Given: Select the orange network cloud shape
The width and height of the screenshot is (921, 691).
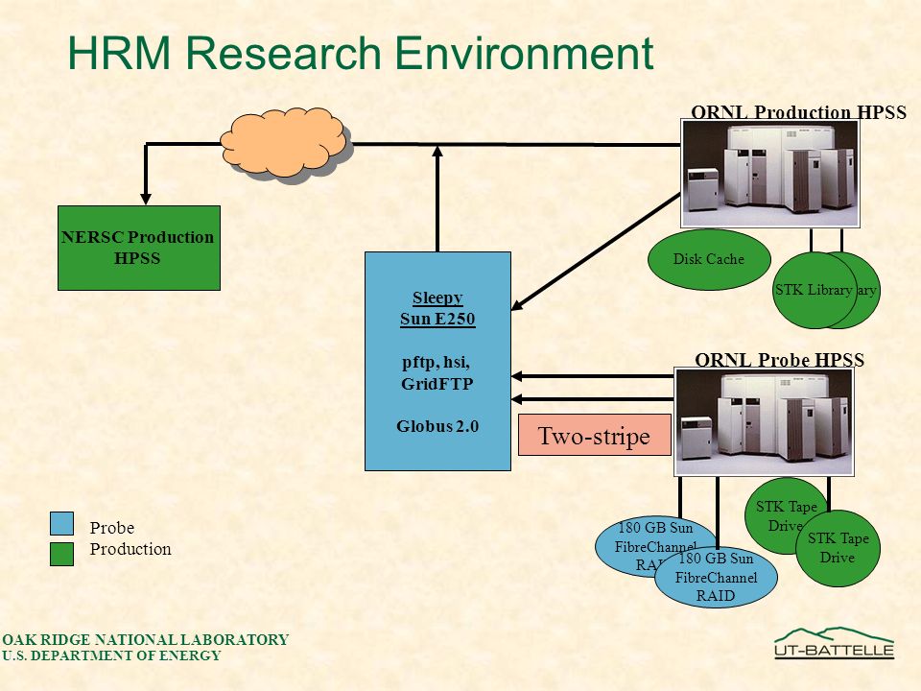Looking at the screenshot, I should 286,143.
